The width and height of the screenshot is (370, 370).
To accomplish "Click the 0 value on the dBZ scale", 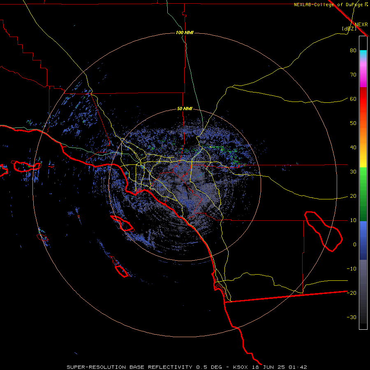I will pos(355,245).
